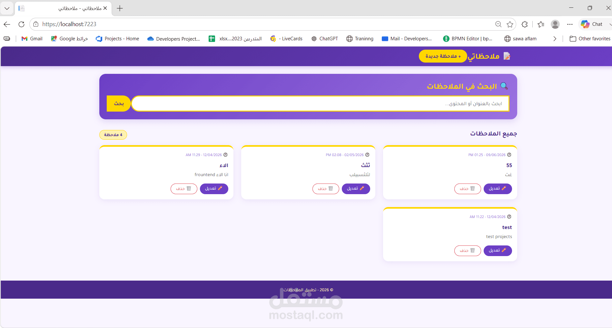
Task: Delete the الاء note
Action: pos(184,189)
